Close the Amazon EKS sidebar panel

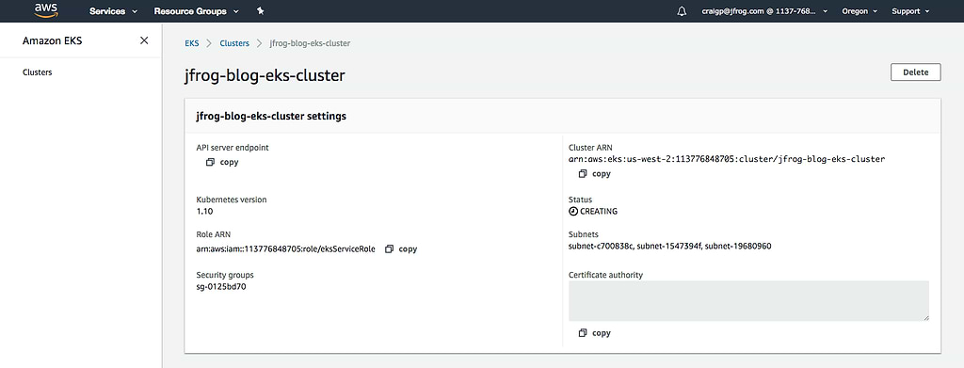click(x=144, y=40)
